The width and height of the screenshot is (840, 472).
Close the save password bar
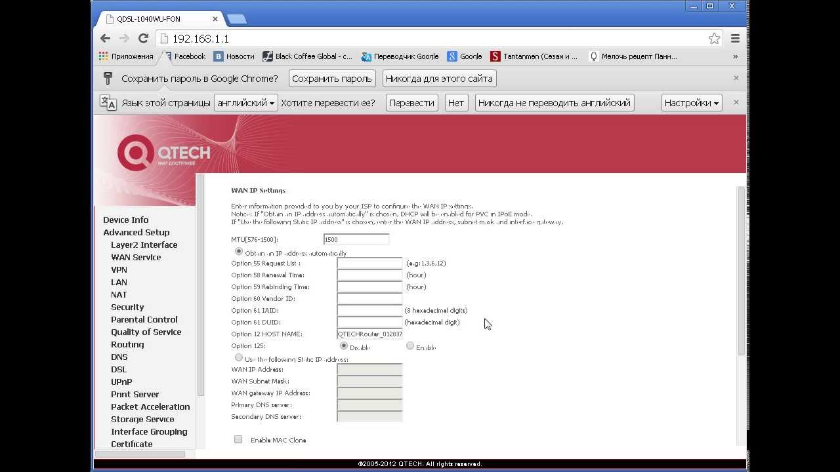pos(736,78)
